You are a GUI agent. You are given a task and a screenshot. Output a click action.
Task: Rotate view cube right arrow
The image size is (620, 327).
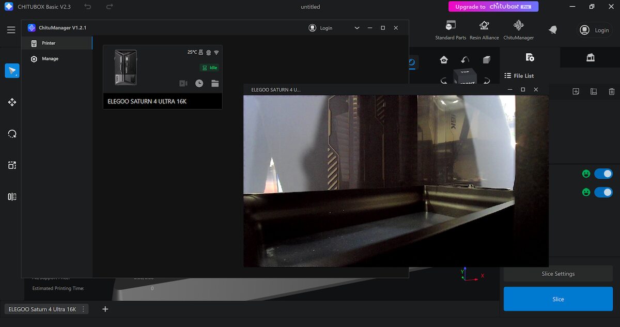486,81
